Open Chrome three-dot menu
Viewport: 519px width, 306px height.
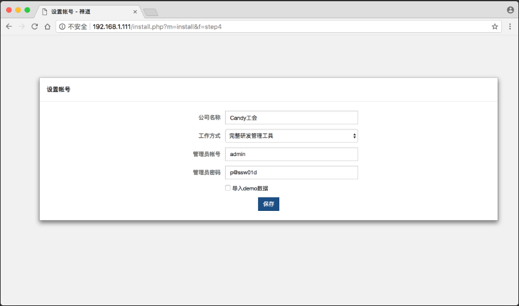[510, 26]
